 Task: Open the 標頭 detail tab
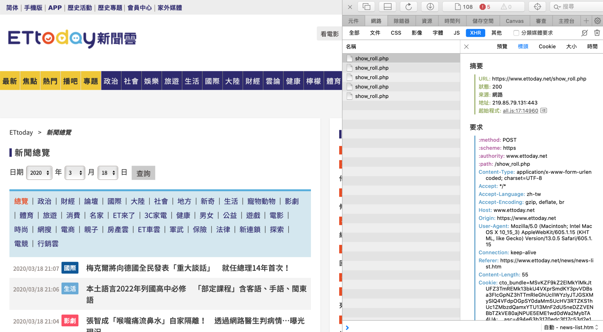(523, 46)
